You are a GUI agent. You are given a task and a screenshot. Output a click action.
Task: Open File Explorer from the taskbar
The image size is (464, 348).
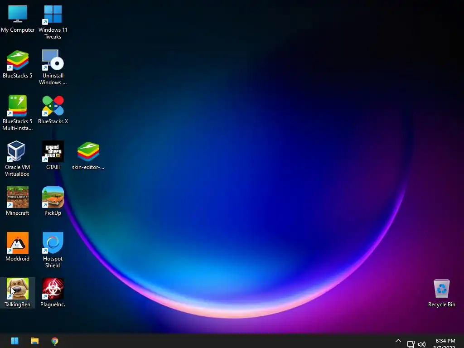click(x=35, y=341)
